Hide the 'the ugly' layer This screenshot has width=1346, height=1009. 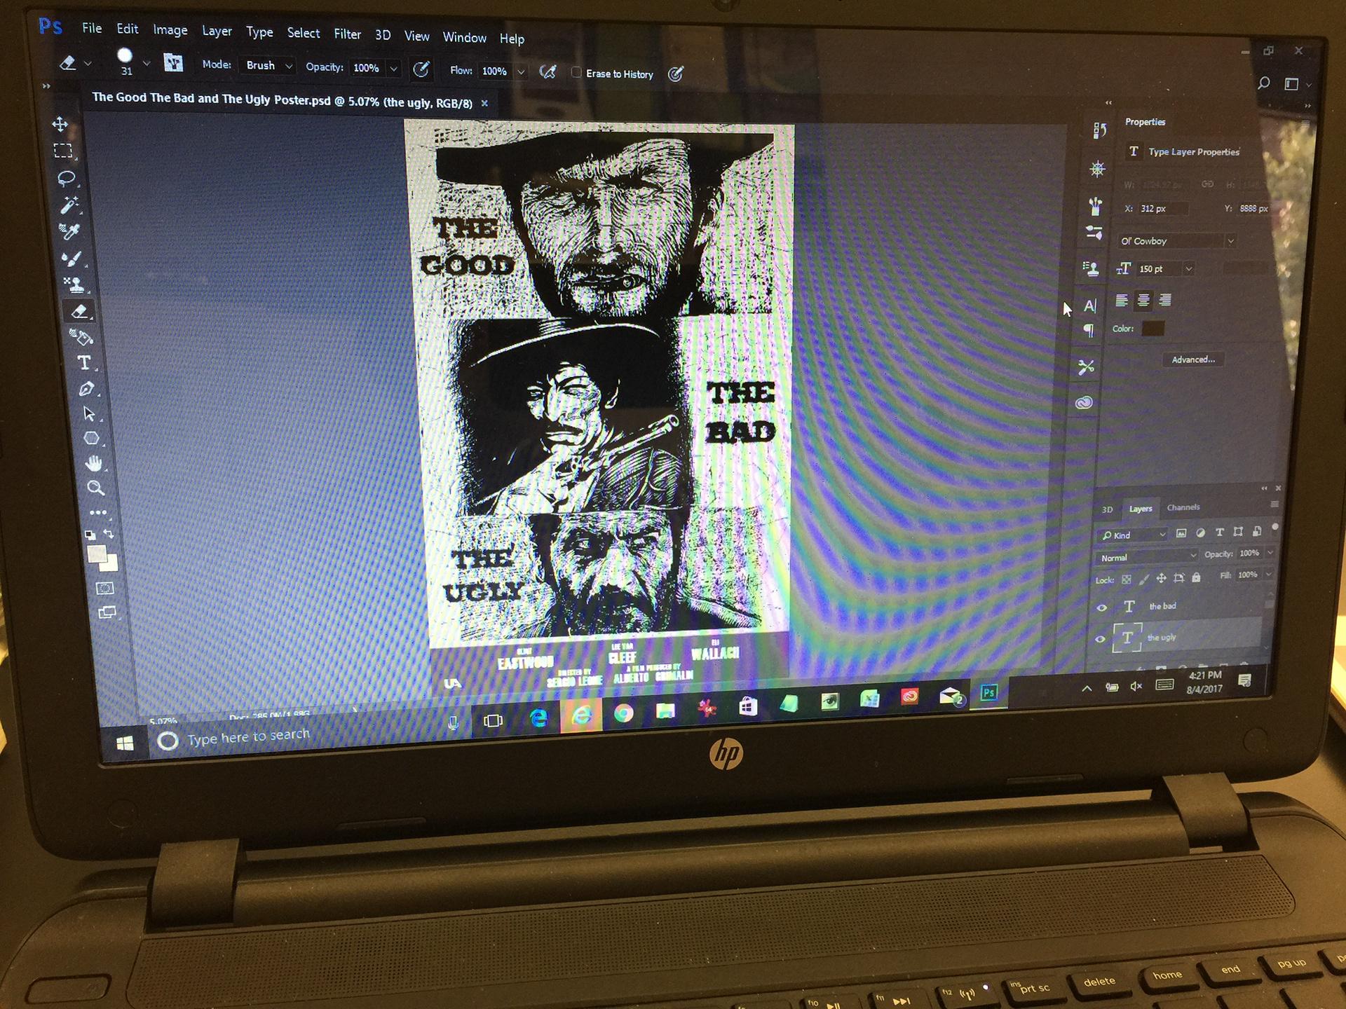(1100, 638)
